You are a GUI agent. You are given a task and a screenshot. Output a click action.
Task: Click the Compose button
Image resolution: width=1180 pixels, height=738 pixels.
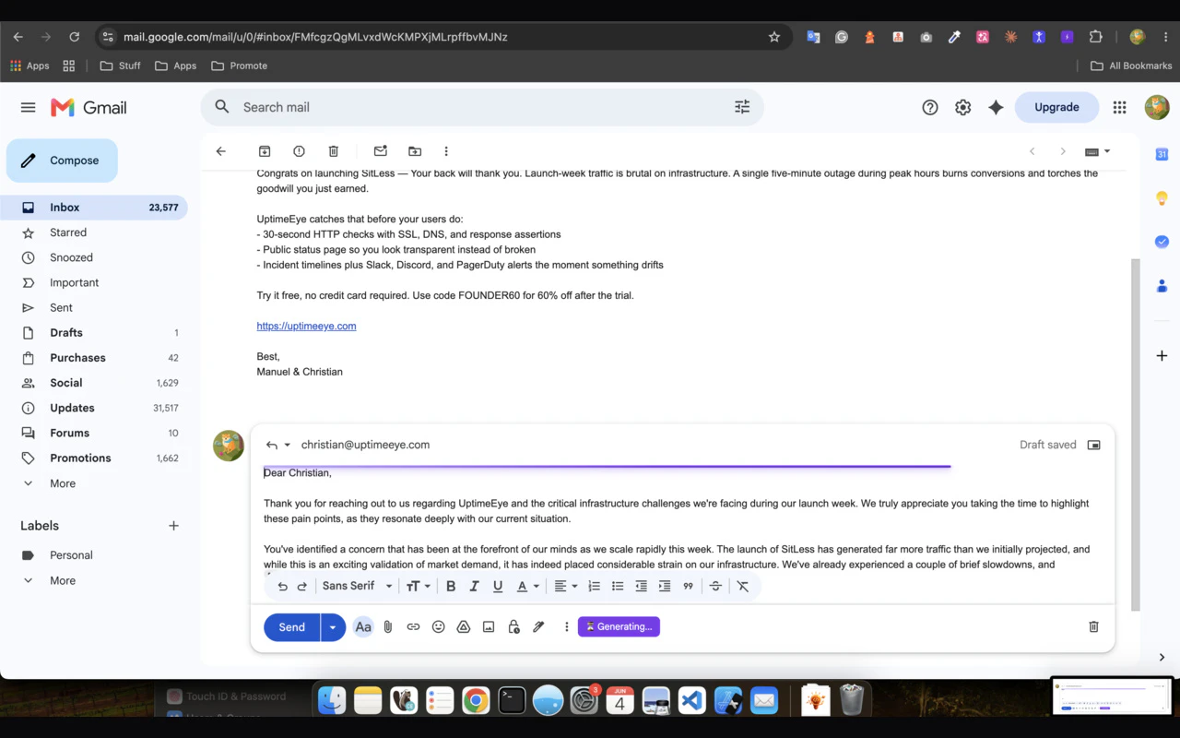pyautogui.click(x=62, y=161)
